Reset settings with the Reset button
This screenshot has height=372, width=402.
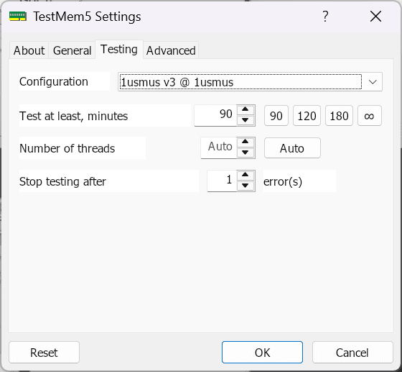[44, 353]
